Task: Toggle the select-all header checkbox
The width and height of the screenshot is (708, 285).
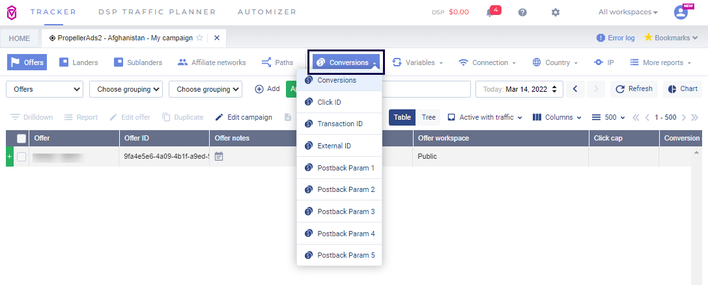Action: (21, 138)
